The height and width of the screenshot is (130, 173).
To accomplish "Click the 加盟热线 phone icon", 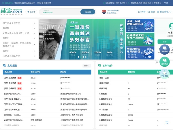I will click(x=129, y=3).
